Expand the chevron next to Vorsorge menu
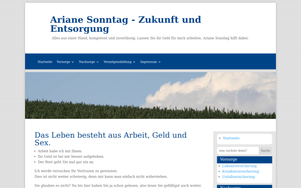 [73, 62]
